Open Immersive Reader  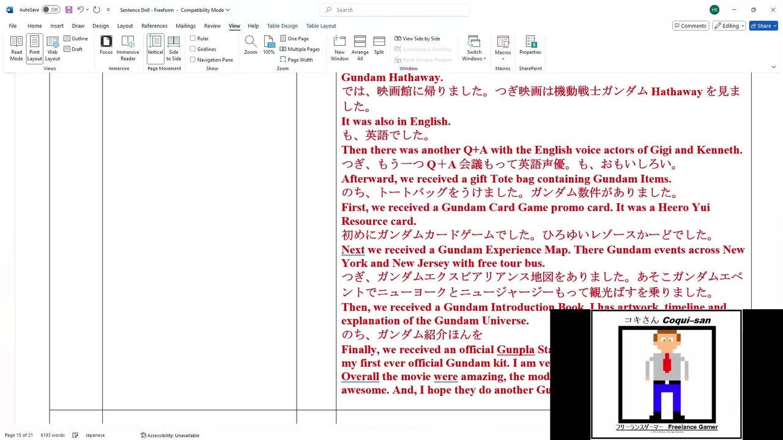pos(128,48)
